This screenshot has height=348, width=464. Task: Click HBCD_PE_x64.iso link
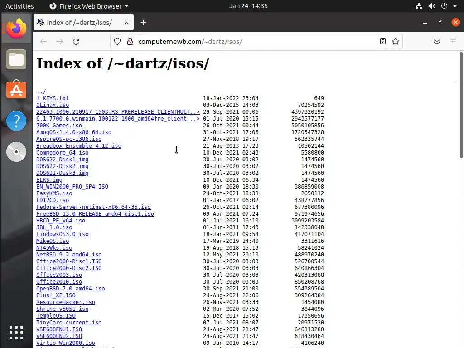[x=61, y=221]
